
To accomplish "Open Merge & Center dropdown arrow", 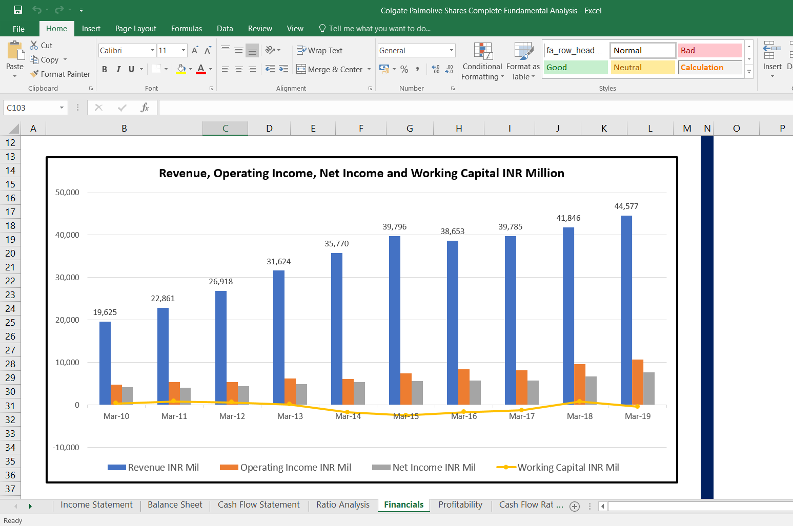I will click(x=369, y=69).
